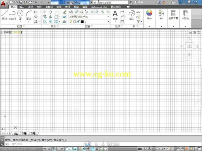This screenshot has height=151, width=202.
Task: Select the Explode tool in Modify panel
Action: 64,17
